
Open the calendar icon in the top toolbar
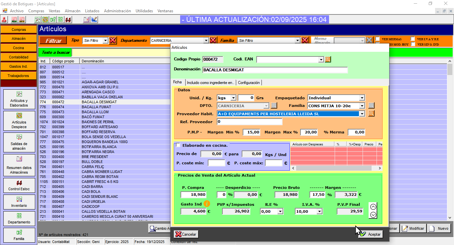coord(86,20)
